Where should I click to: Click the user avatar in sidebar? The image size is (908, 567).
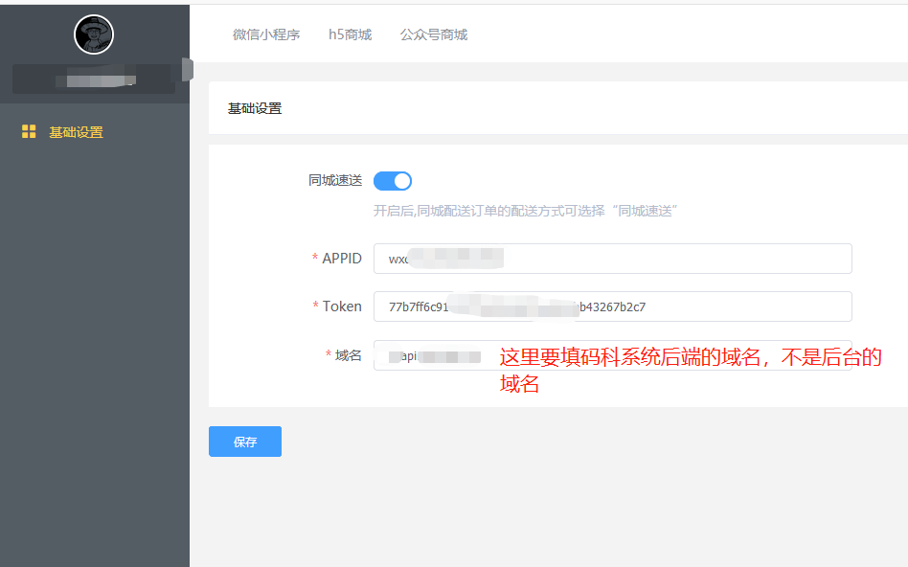pyautogui.click(x=94, y=34)
